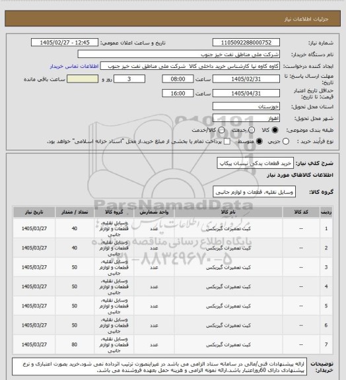Click the تاریخ نیاز column header

[x=34, y=212]
